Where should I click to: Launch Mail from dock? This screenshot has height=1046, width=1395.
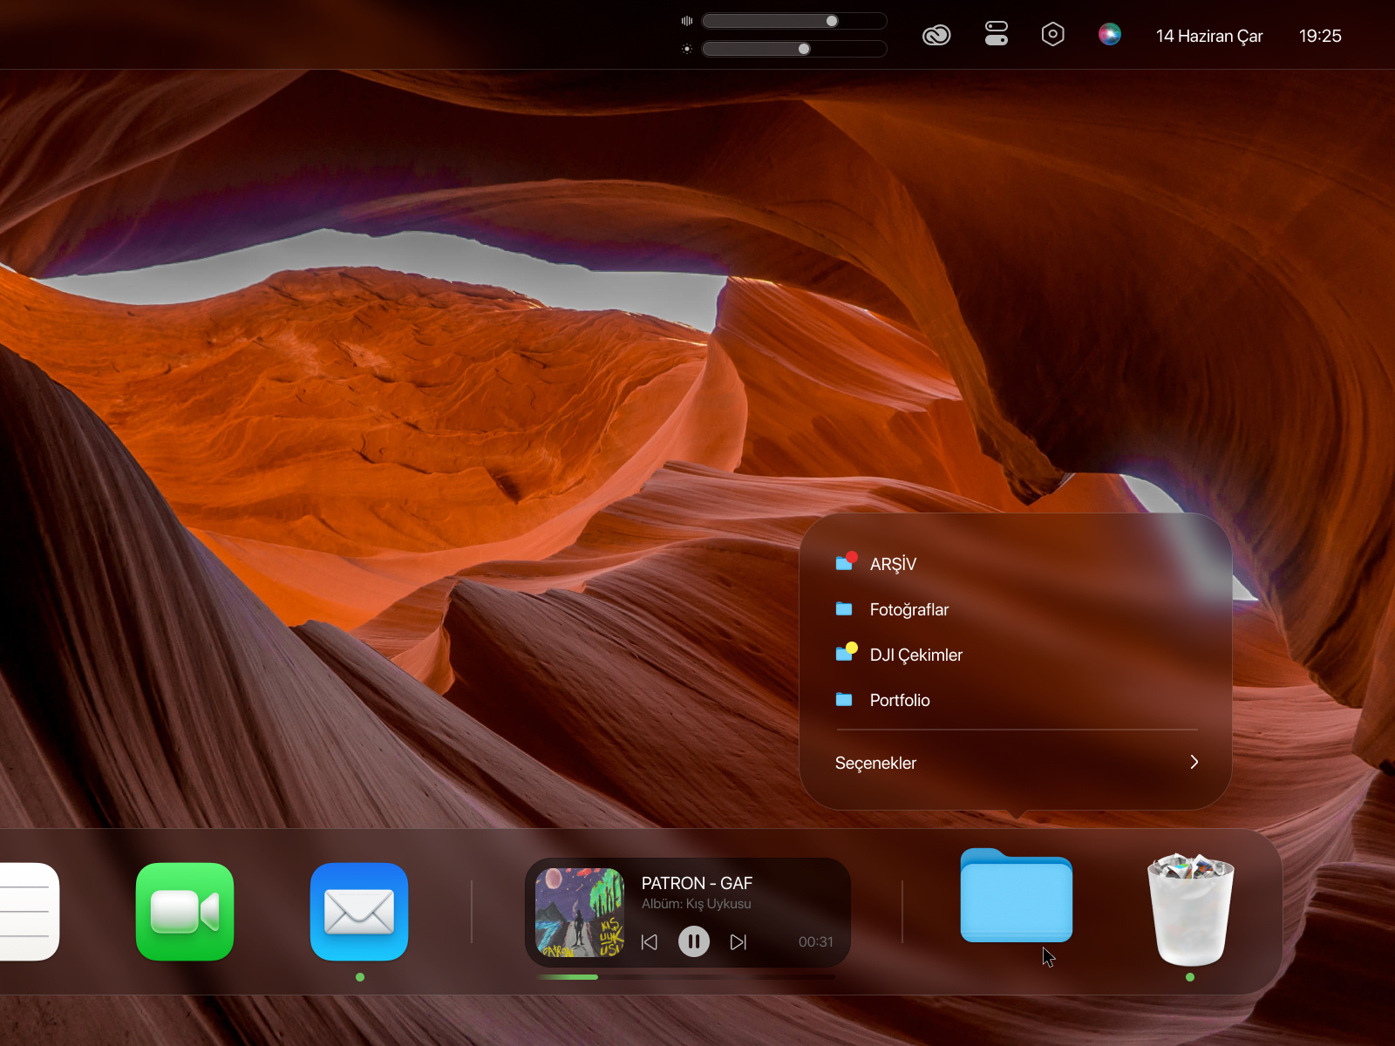pyautogui.click(x=359, y=912)
